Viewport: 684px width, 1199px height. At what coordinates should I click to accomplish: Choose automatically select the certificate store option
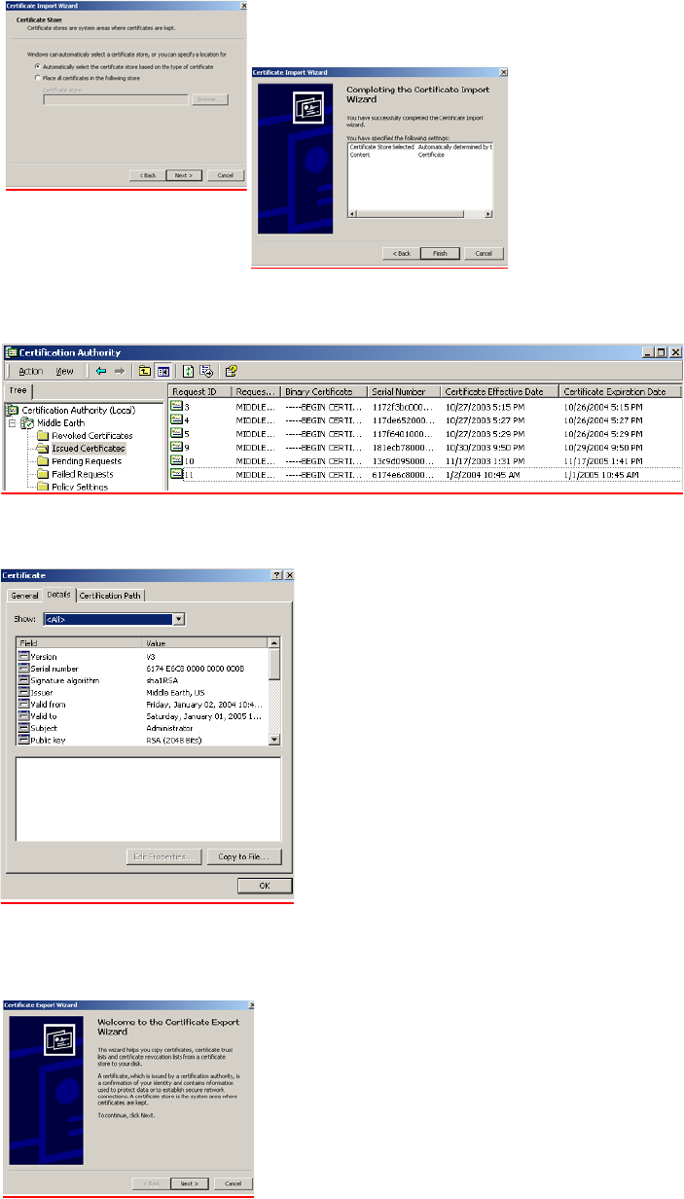[37, 65]
